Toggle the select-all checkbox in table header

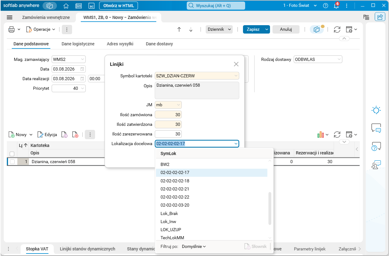pos(12,153)
